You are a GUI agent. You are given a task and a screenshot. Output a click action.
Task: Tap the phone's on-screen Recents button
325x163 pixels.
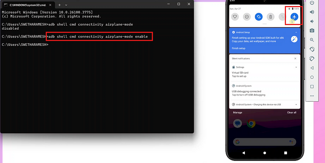tap(286, 153)
